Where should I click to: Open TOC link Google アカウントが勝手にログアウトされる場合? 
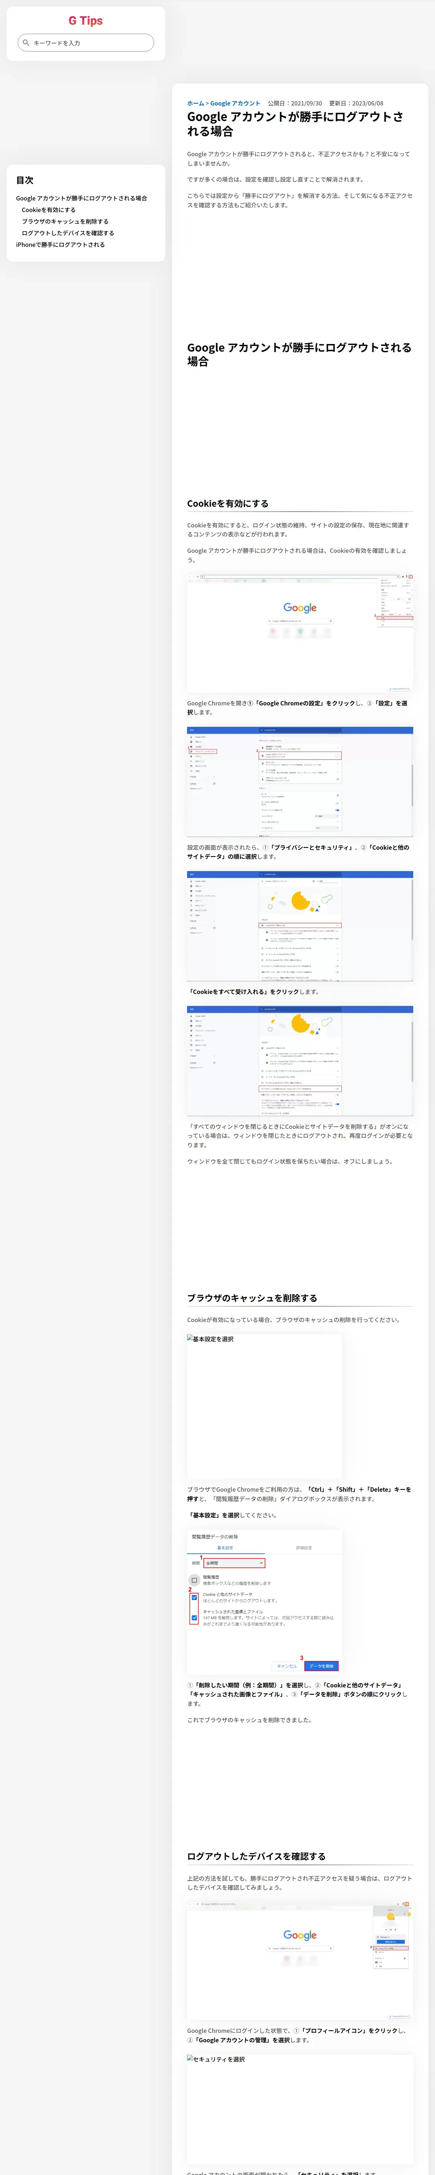pos(81,198)
